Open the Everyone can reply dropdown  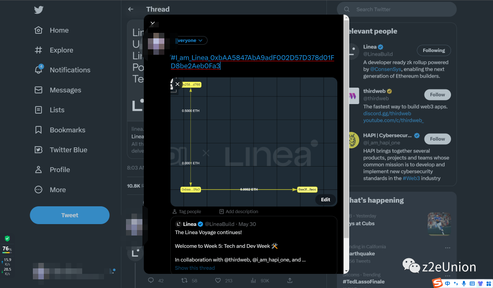coord(190,40)
